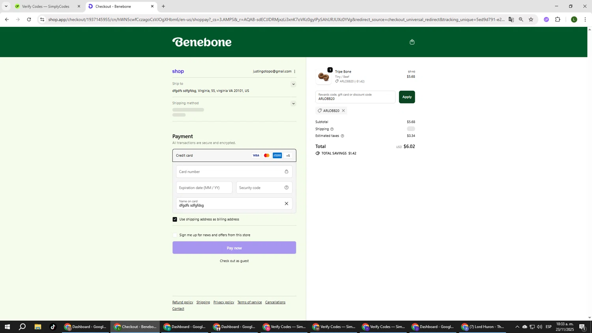Screen dimensions: 592x333
Task: Close the Checkout - Benebone tab
Action: click(x=152, y=6)
